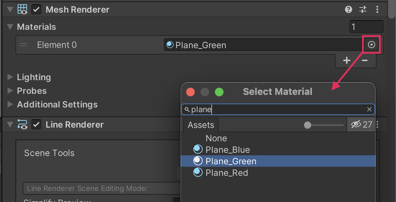Open Mesh Renderer three-dot context menu
The width and height of the screenshot is (396, 202).
(x=377, y=10)
